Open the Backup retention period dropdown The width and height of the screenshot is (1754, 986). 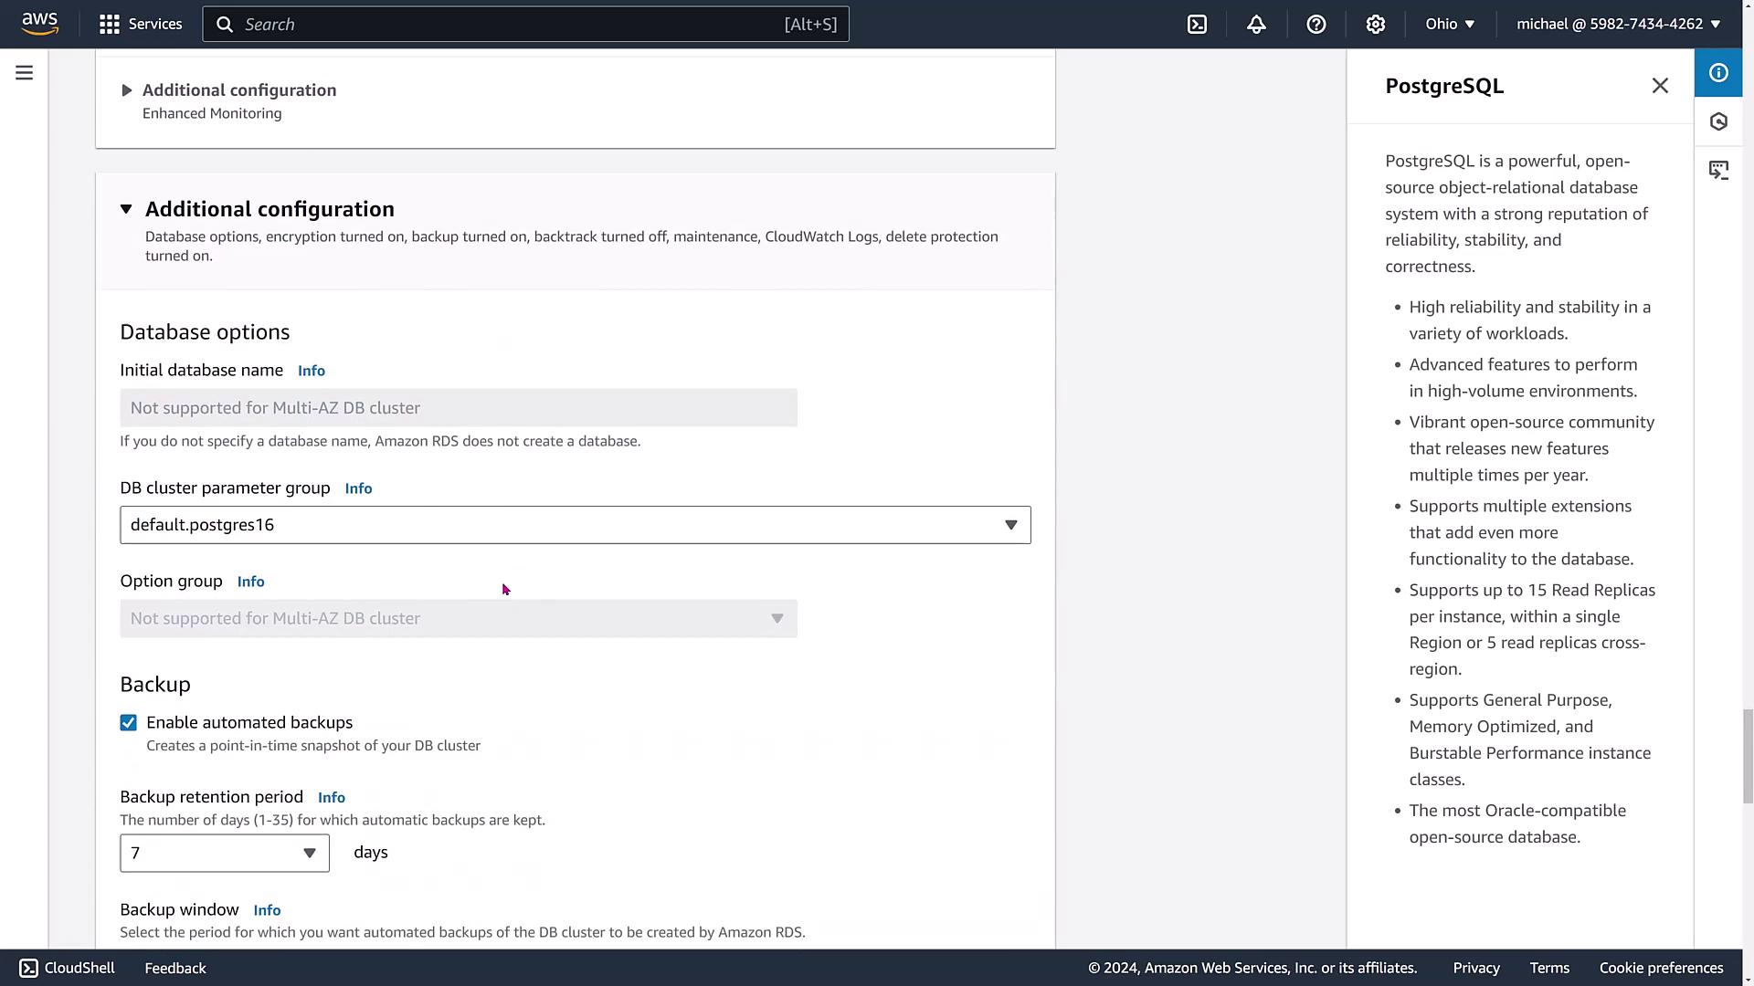[x=224, y=853]
